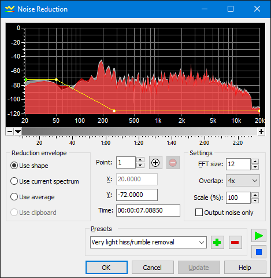Select Use shape radio button

coord(14,166)
